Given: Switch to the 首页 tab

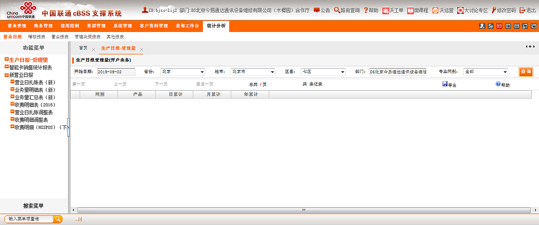Looking at the screenshot, I should coord(83,48).
